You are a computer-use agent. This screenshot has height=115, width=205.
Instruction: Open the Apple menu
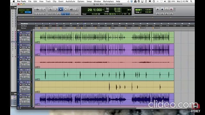pyautogui.click(x=13, y=1)
